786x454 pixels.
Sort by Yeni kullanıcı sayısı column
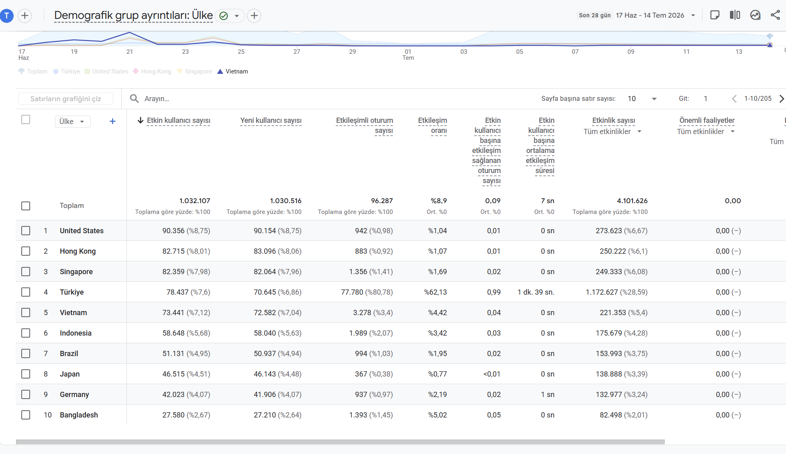pyautogui.click(x=271, y=120)
